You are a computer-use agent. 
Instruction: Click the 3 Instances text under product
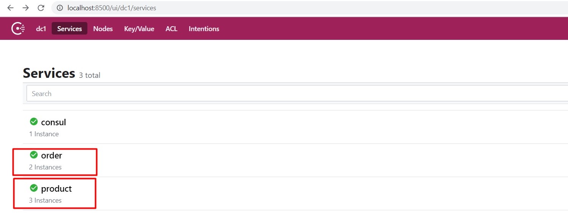tap(45, 200)
